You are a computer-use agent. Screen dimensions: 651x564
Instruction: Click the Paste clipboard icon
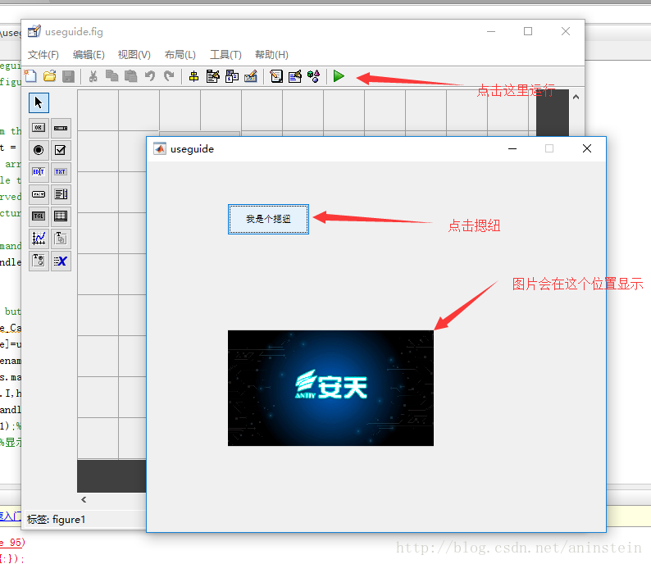point(131,76)
